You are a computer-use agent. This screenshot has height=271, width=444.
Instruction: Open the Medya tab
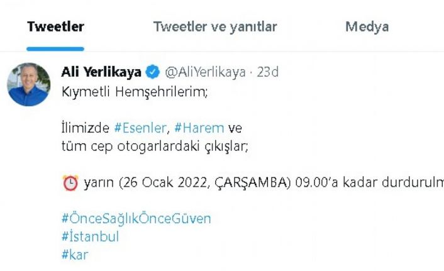tap(367, 27)
